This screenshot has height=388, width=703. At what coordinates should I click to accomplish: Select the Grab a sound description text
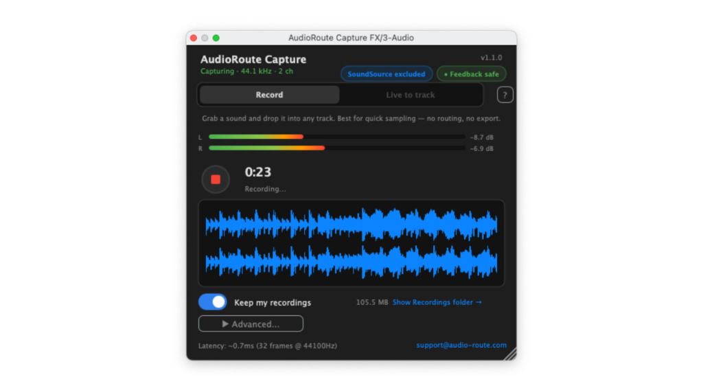click(351, 118)
